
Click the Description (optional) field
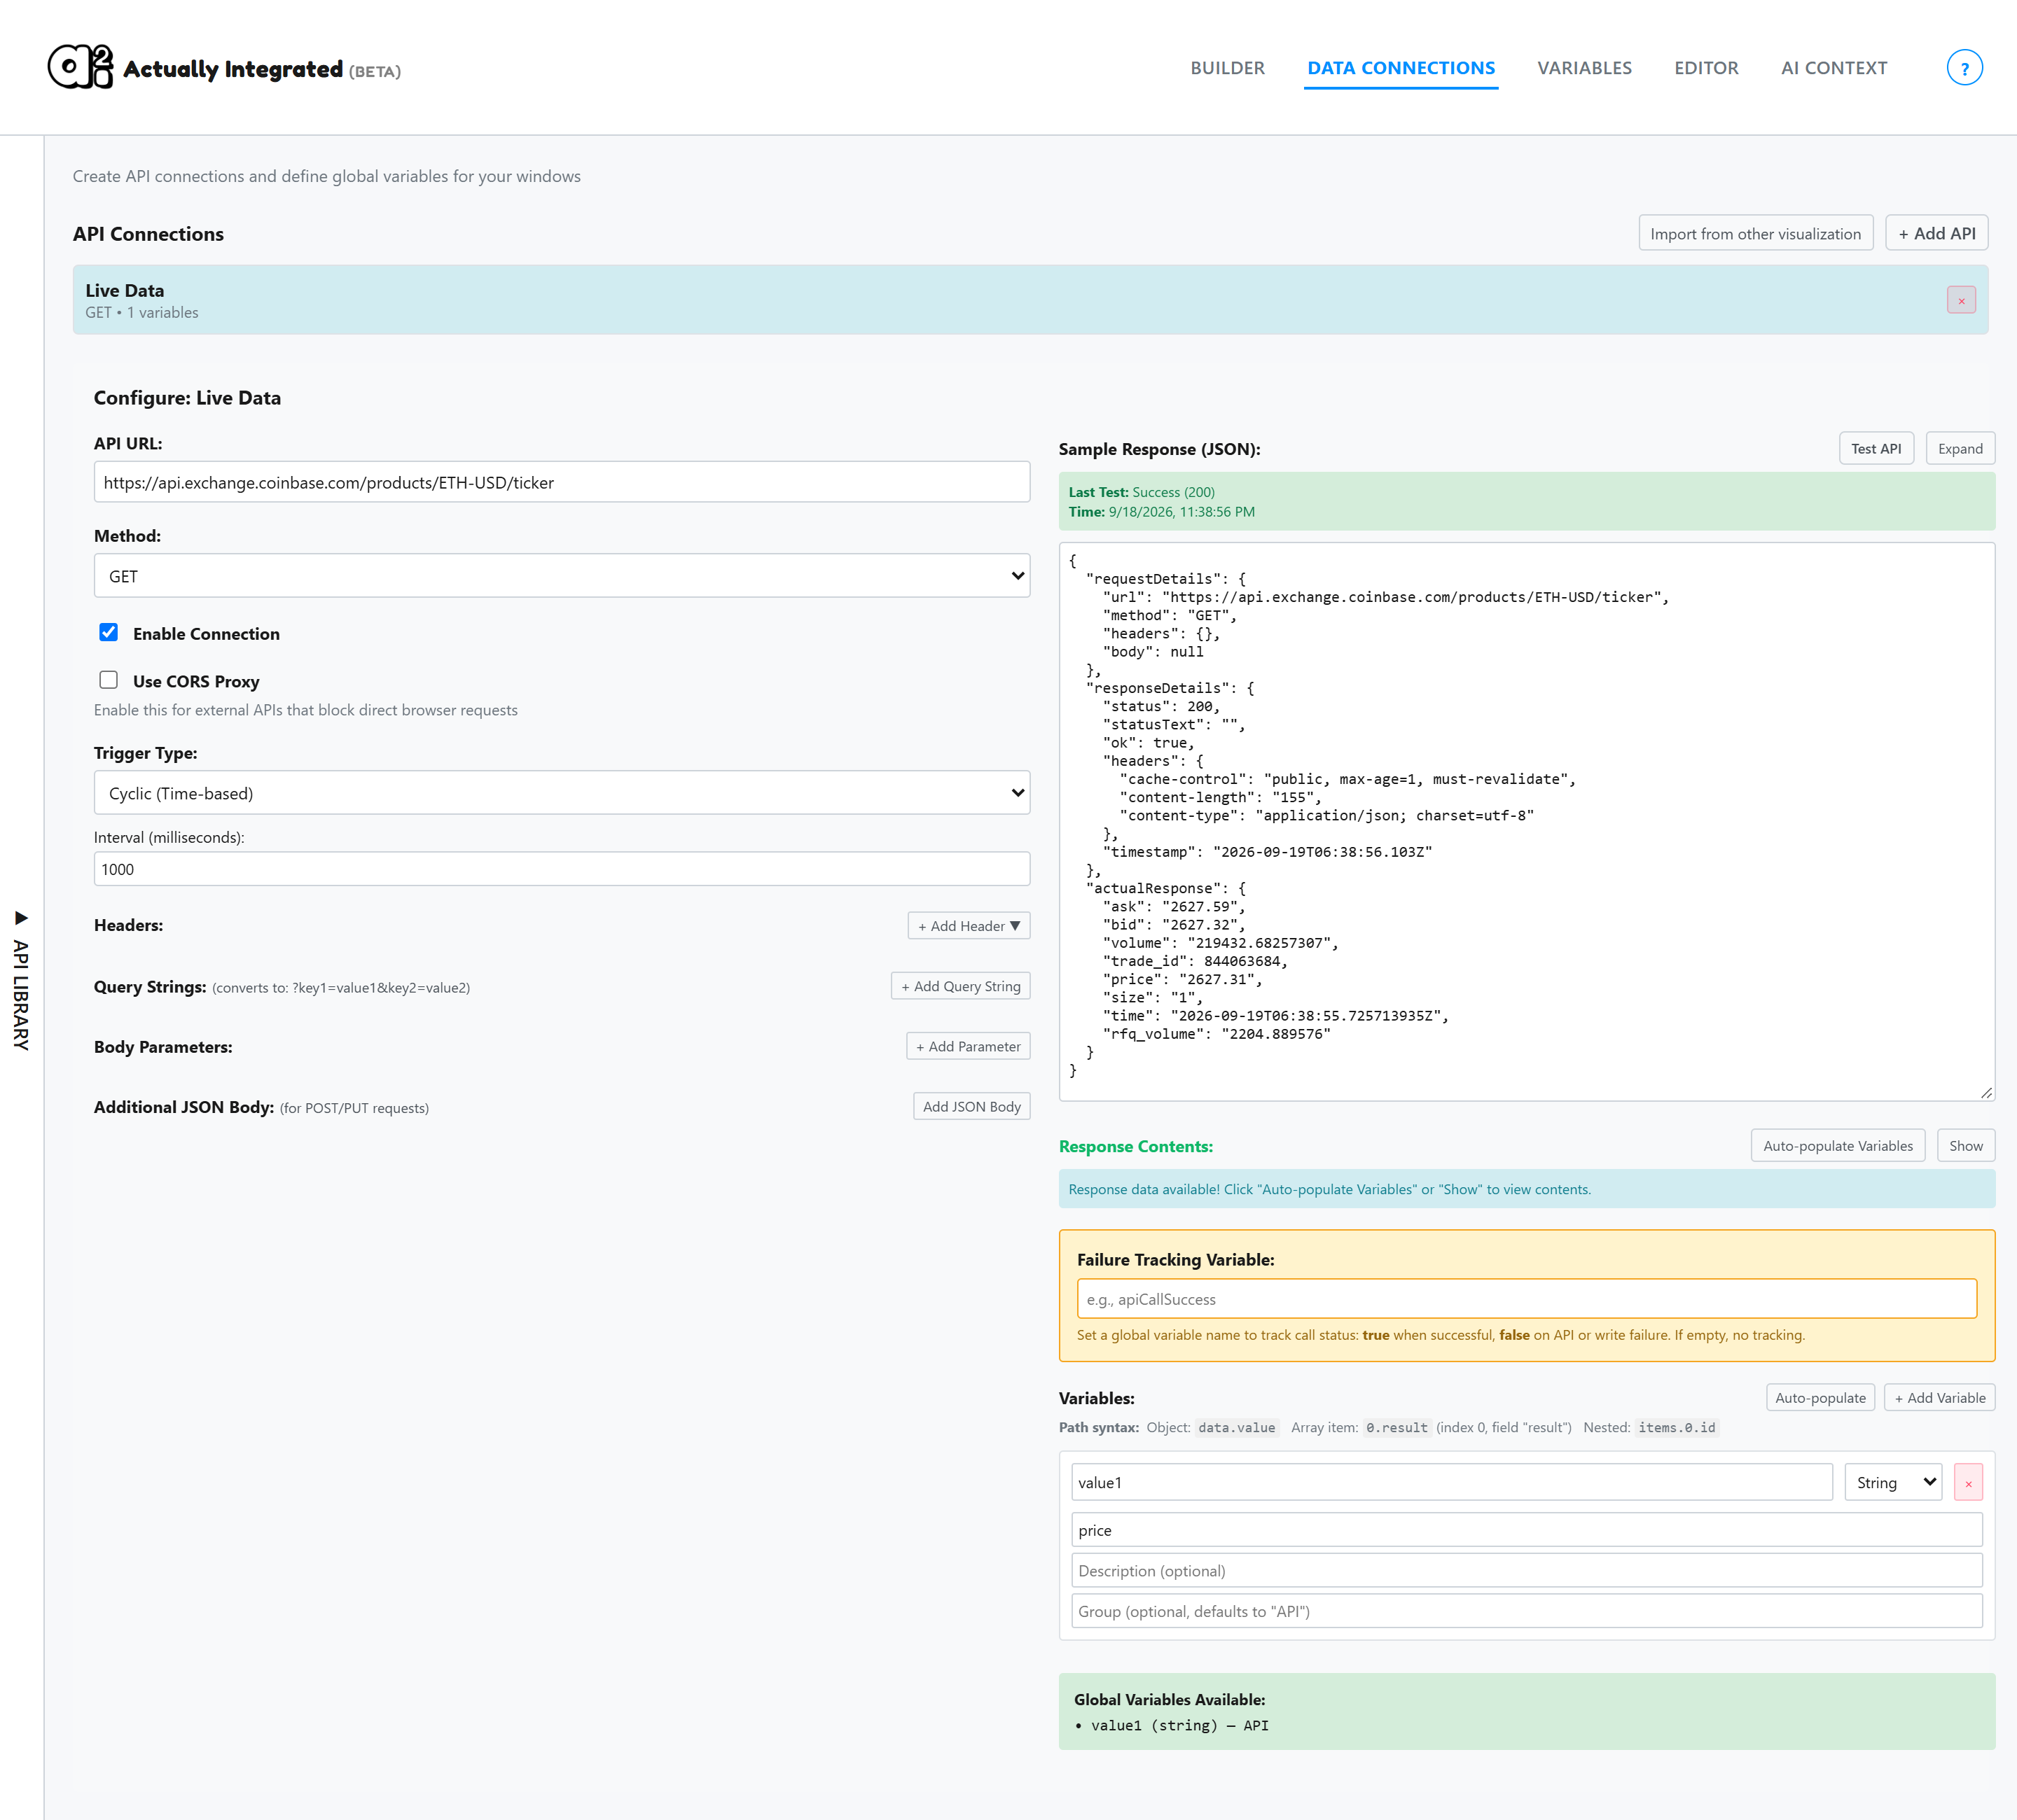1527,1571
